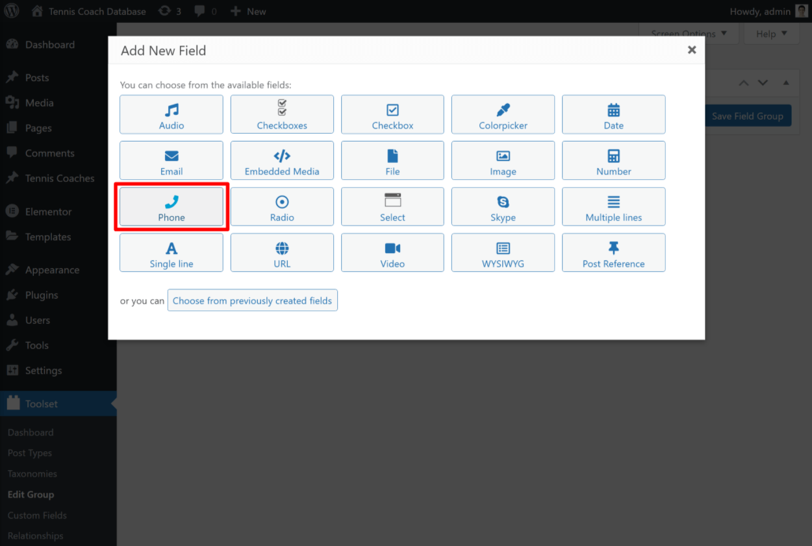Add a Multiple lines field
The image size is (812, 546).
[x=613, y=206]
